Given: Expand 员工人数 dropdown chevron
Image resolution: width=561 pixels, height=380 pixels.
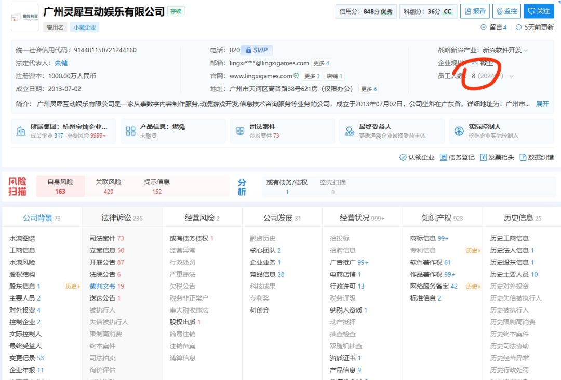Looking at the screenshot, I should 511,76.
